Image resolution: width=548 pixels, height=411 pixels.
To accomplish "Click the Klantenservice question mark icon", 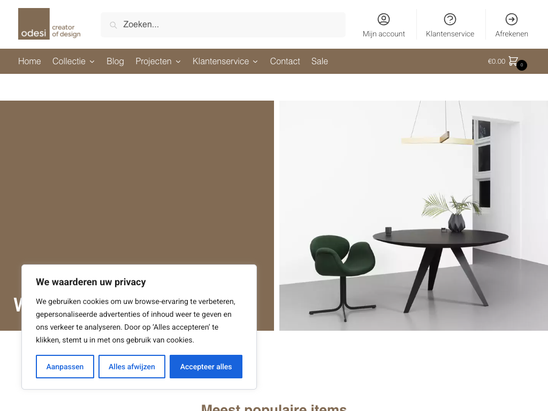I will click(x=450, y=19).
